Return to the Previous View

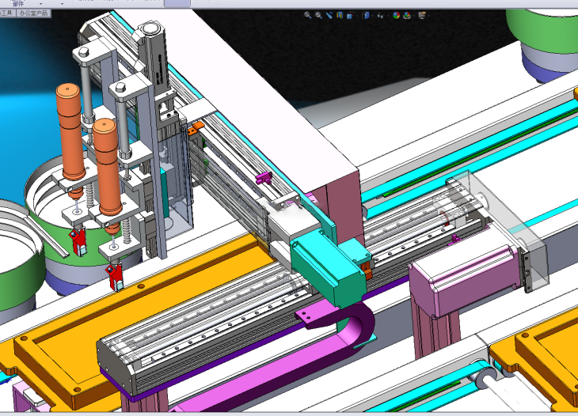point(329,15)
